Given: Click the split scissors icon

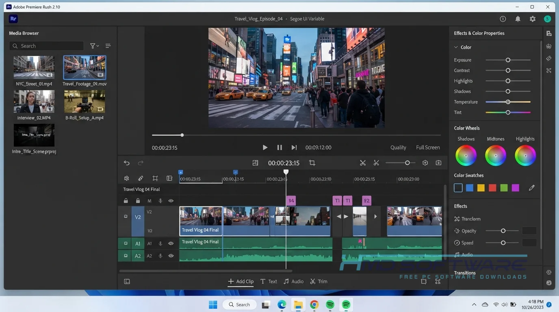Looking at the screenshot, I should pos(363,163).
